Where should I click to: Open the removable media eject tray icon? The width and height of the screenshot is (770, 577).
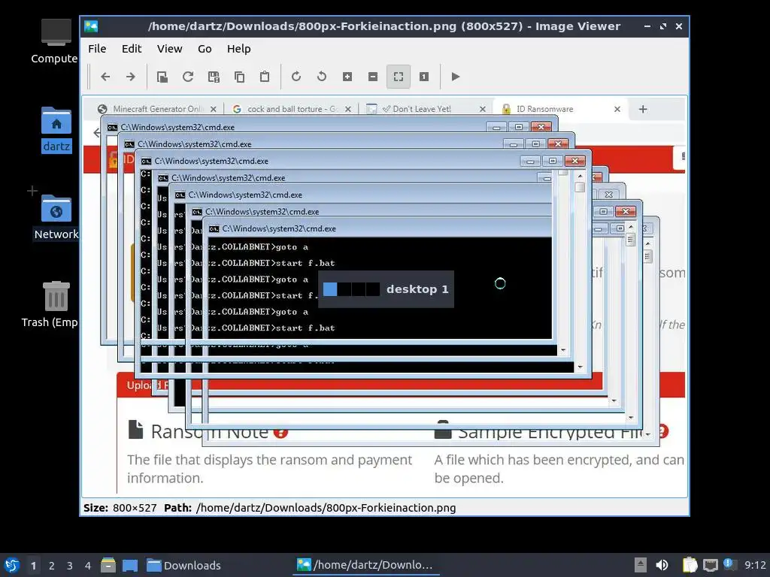pyautogui.click(x=641, y=565)
